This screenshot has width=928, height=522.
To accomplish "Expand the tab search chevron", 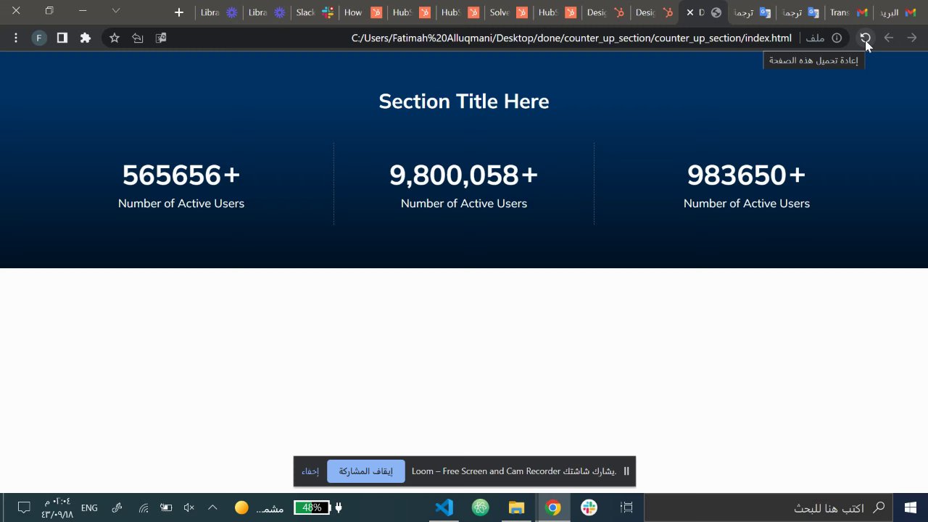I will (x=115, y=11).
